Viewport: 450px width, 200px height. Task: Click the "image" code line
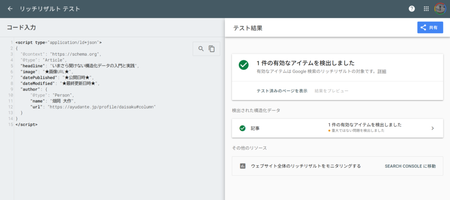(47, 71)
